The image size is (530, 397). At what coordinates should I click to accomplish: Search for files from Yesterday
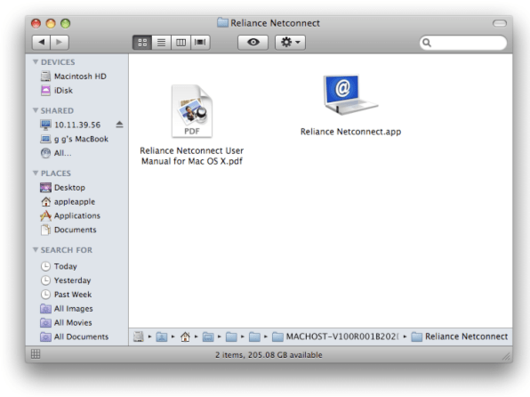point(66,280)
